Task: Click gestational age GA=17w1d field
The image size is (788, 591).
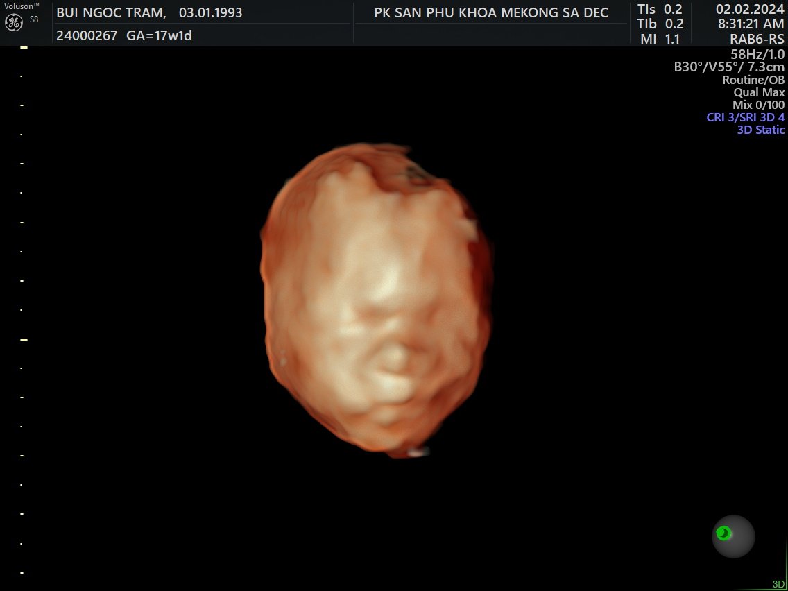Action: (159, 35)
